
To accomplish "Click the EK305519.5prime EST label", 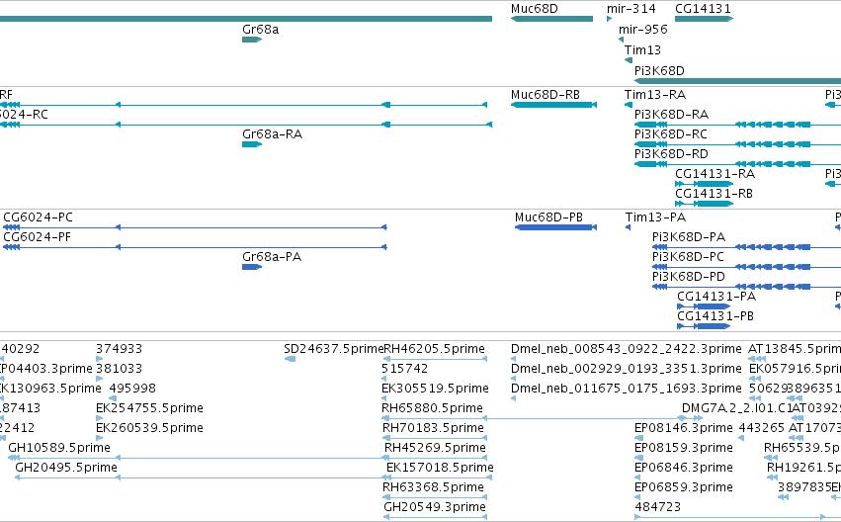I will coord(436,389).
